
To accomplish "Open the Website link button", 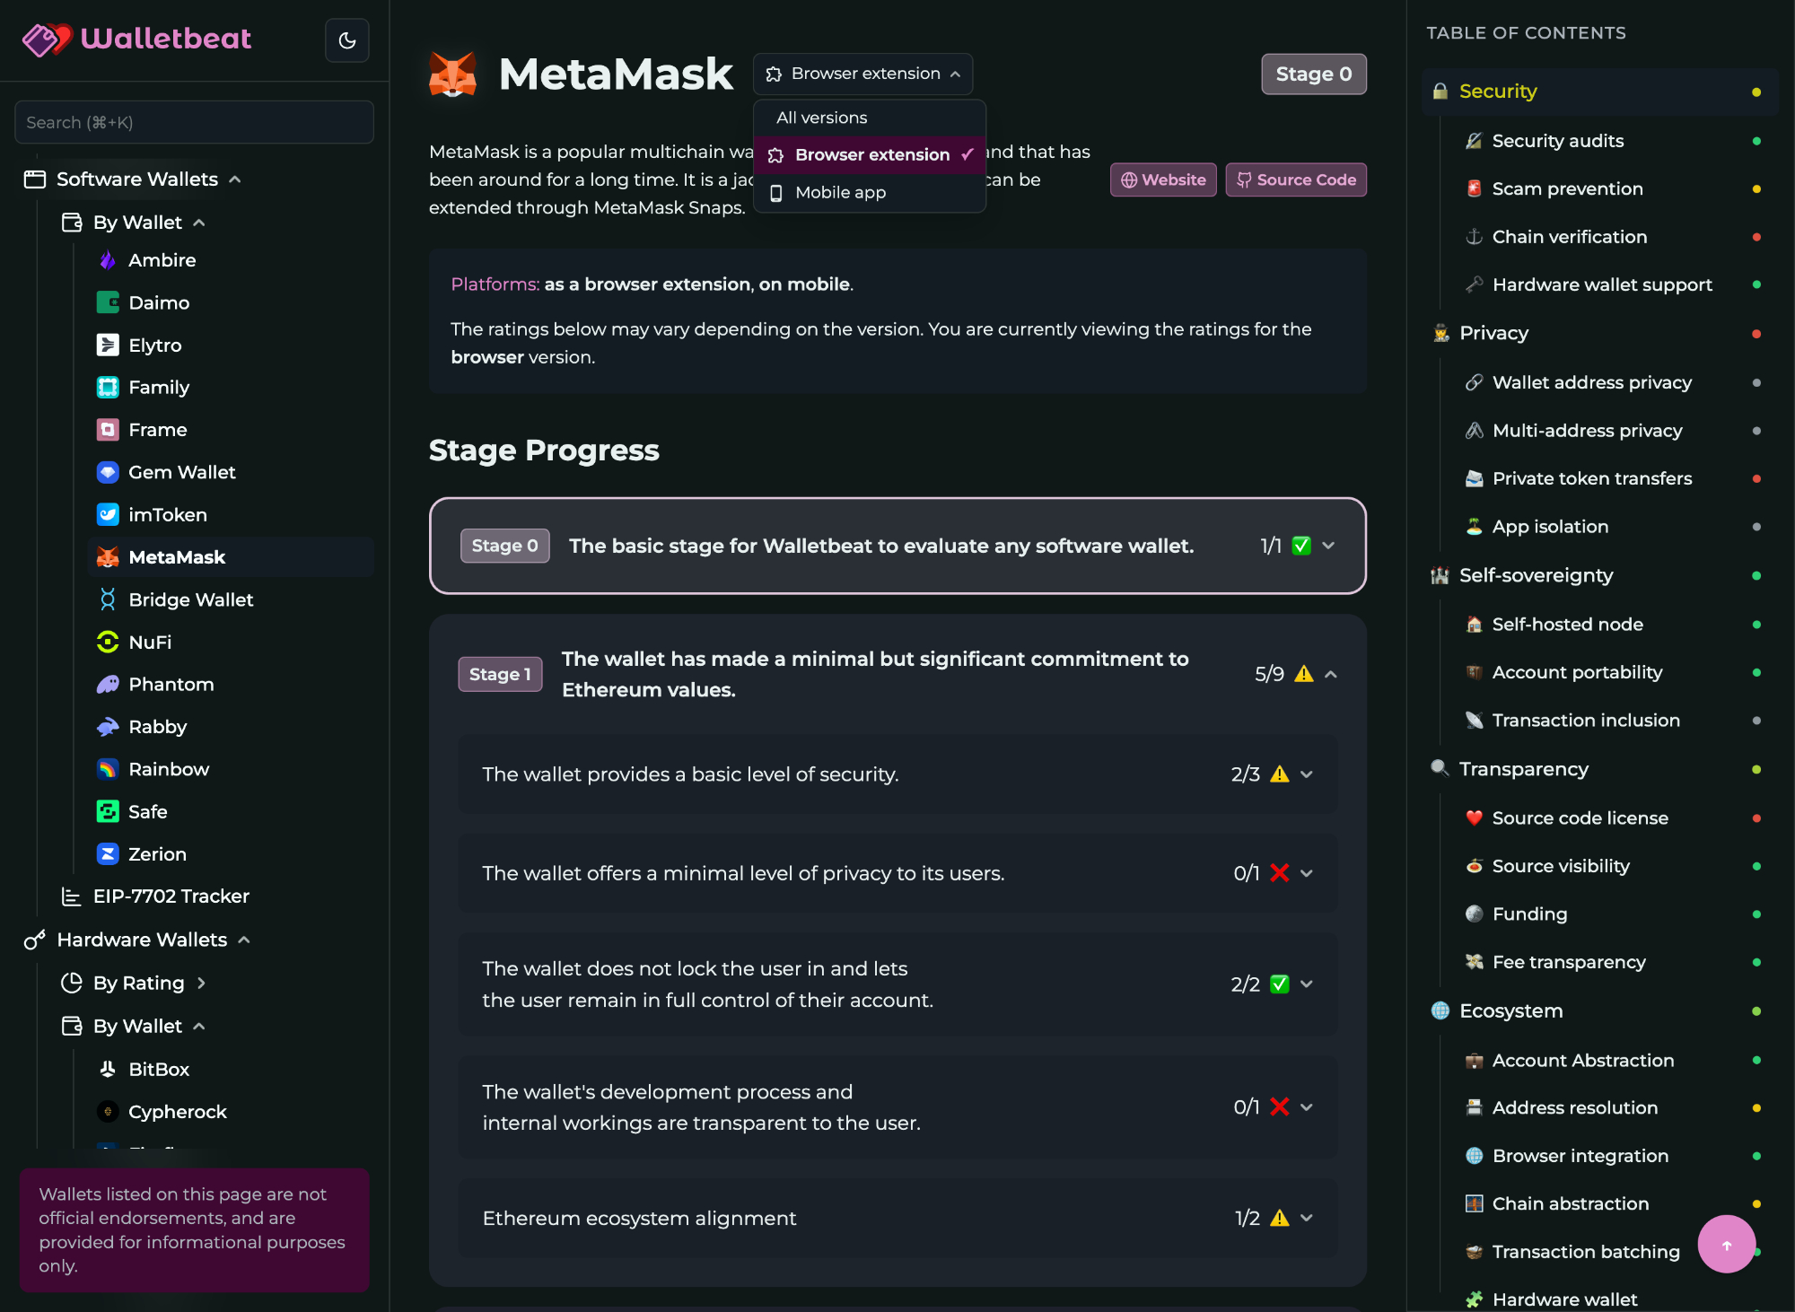I will 1163,179.
